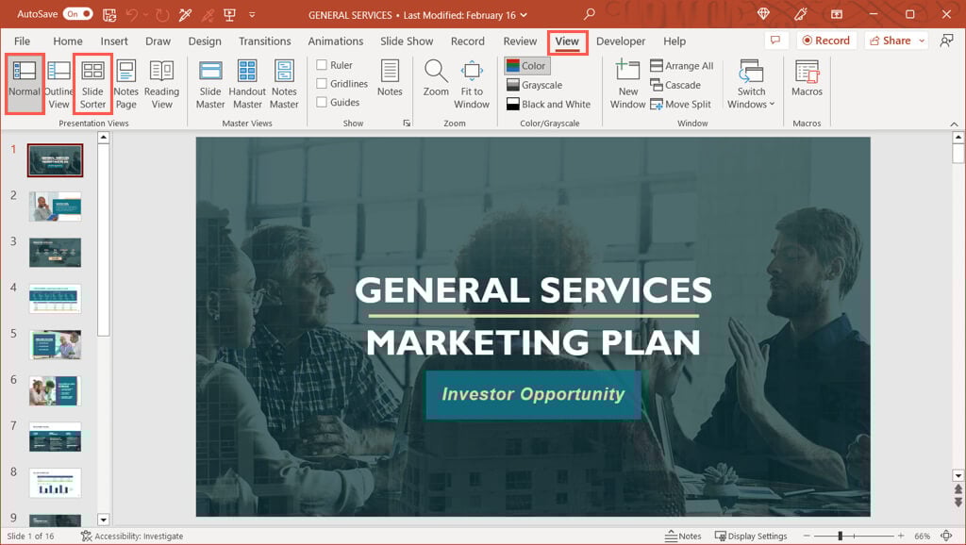
Task: Open the Macros dialog
Action: [807, 79]
